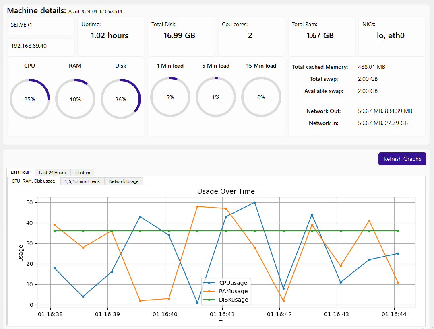The image size is (434, 329).
Task: Switch to the Last Hour tab
Action: (21, 172)
